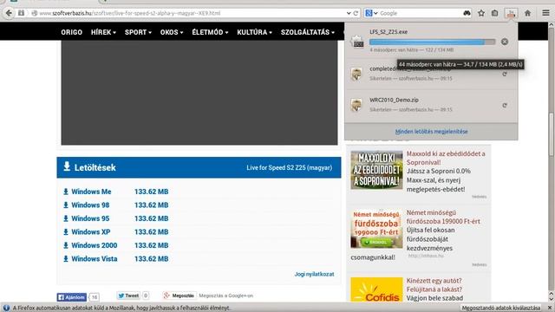Open Német minőségű fürdőszoba 199000 Ft-ért link
The height and width of the screenshot is (312, 555).
point(443,217)
